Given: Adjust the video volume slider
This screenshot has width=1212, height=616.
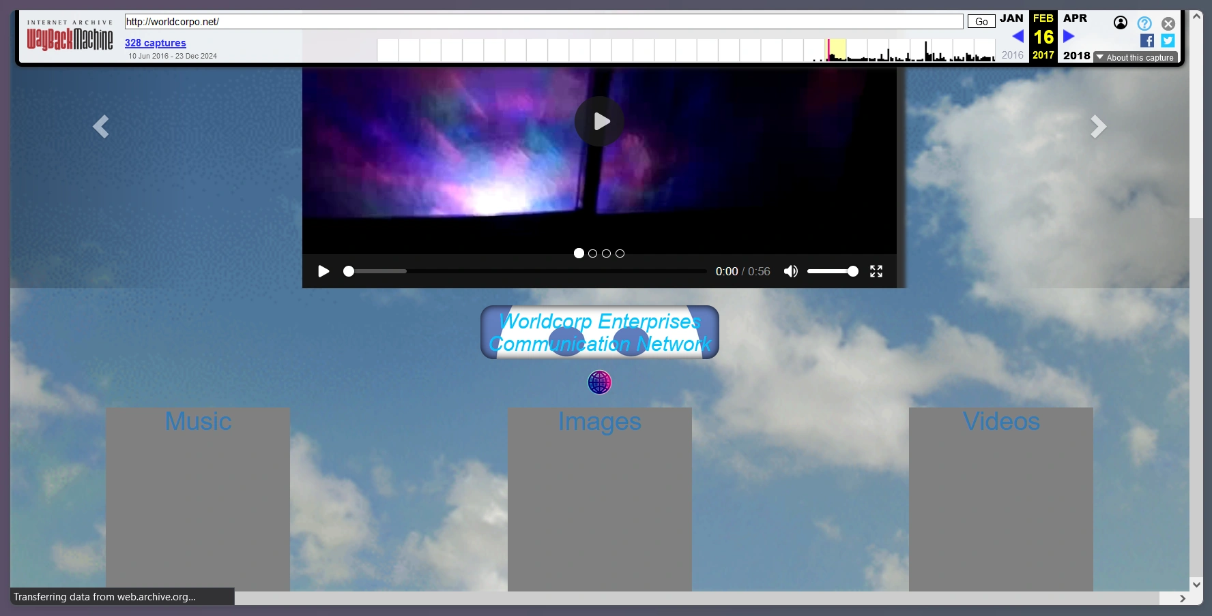Looking at the screenshot, I should tap(833, 271).
